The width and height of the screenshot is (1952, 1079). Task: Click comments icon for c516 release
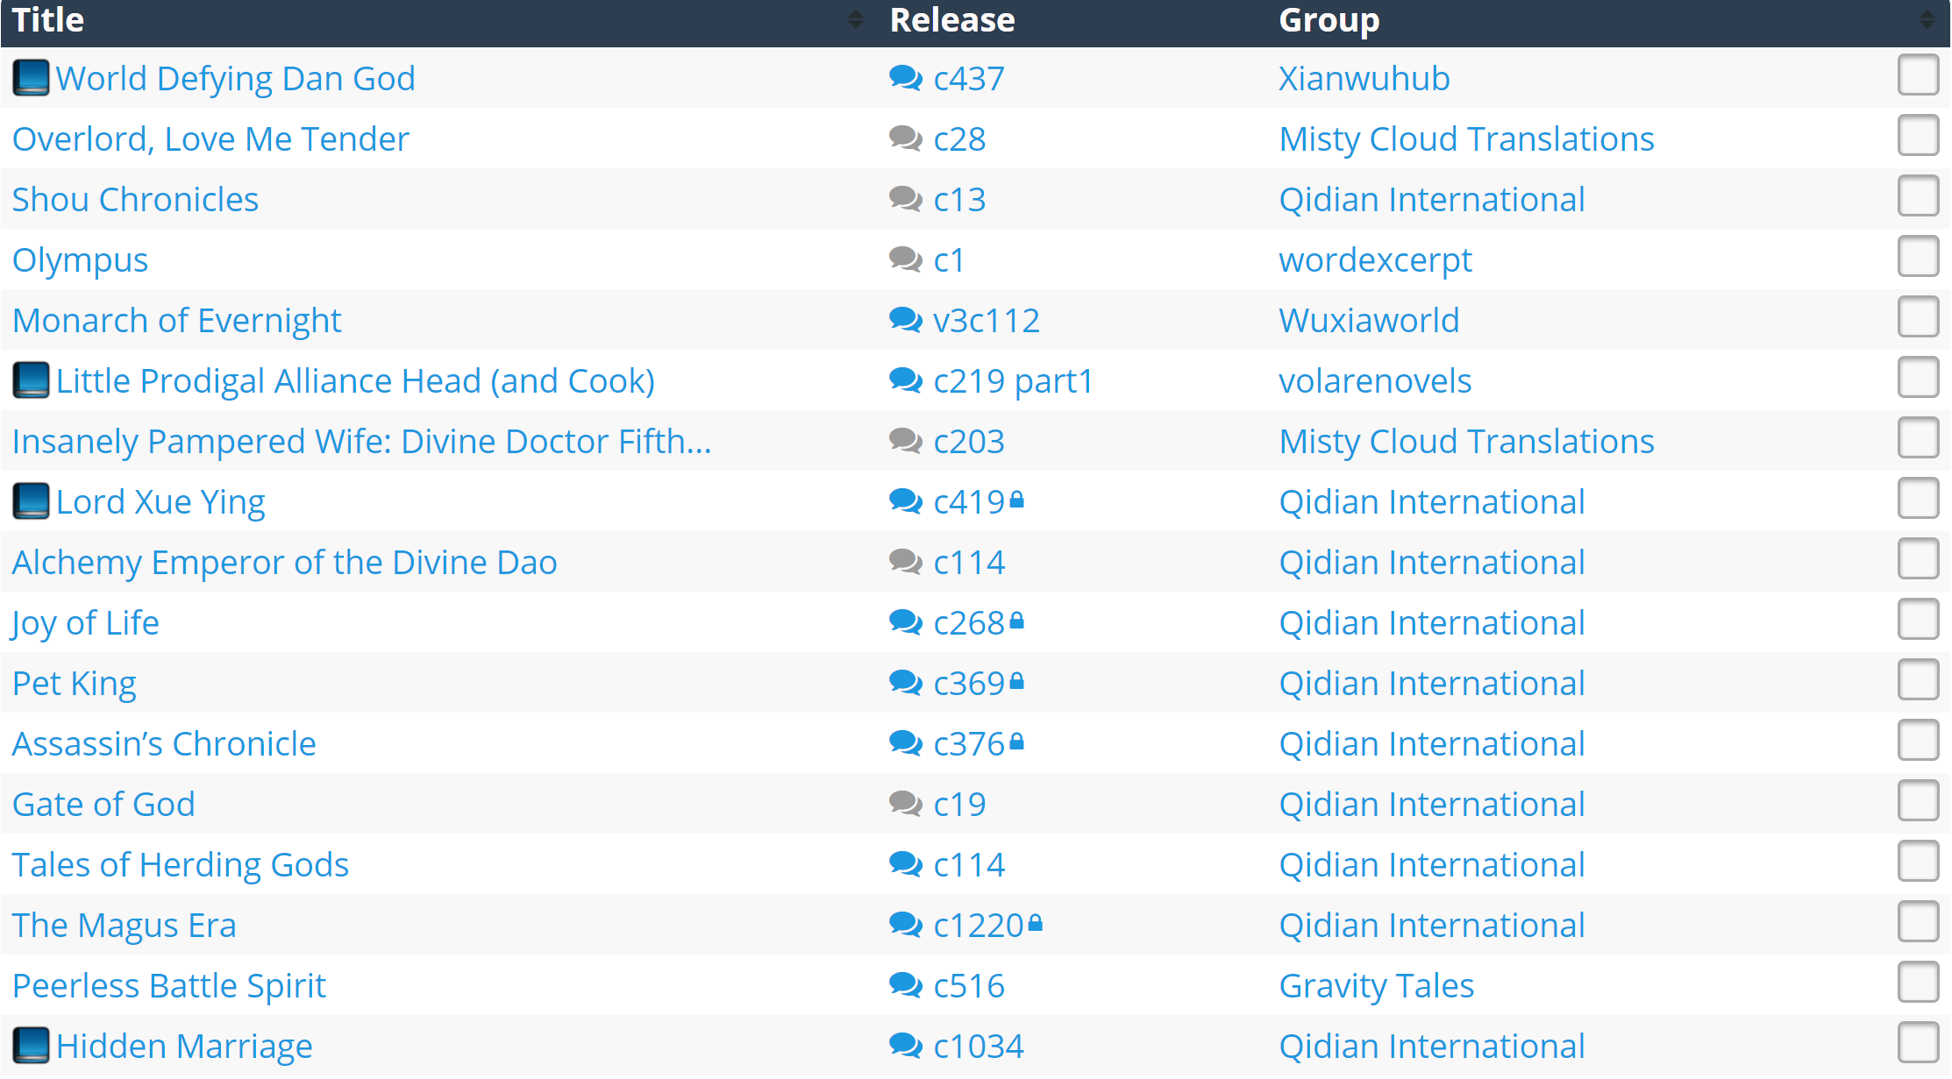(x=905, y=985)
